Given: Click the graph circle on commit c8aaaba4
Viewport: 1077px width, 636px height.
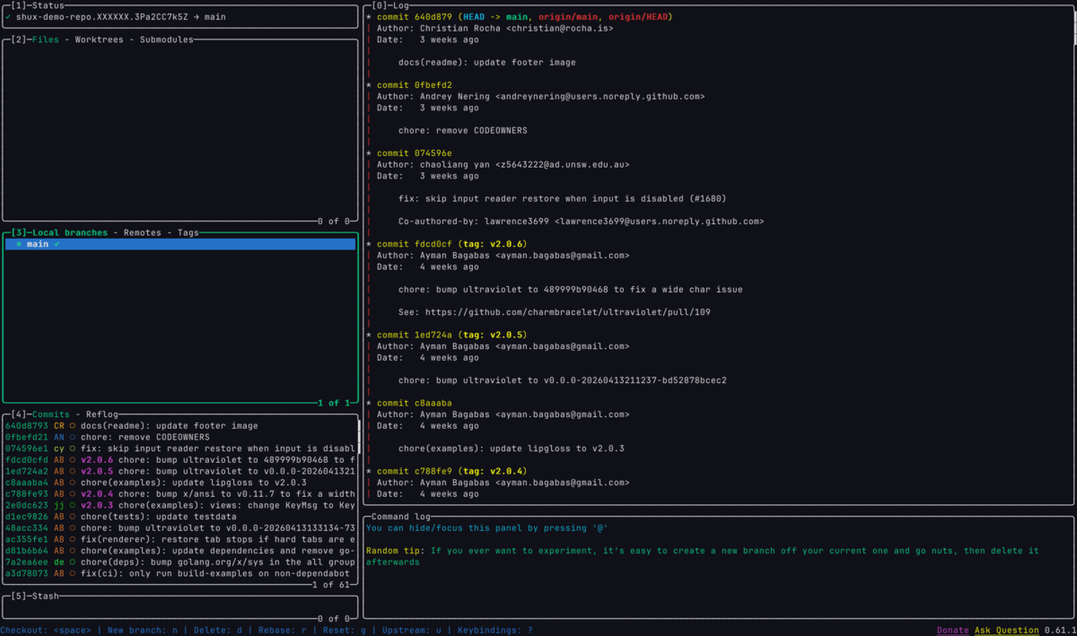Looking at the screenshot, I should coord(73,483).
